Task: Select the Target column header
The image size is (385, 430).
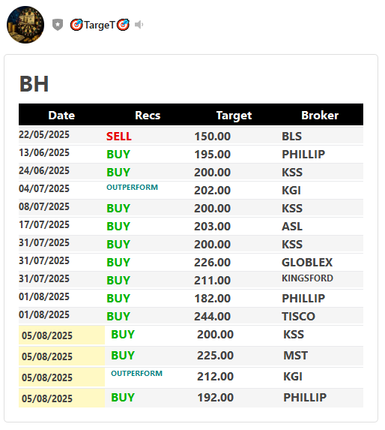Action: coord(234,116)
